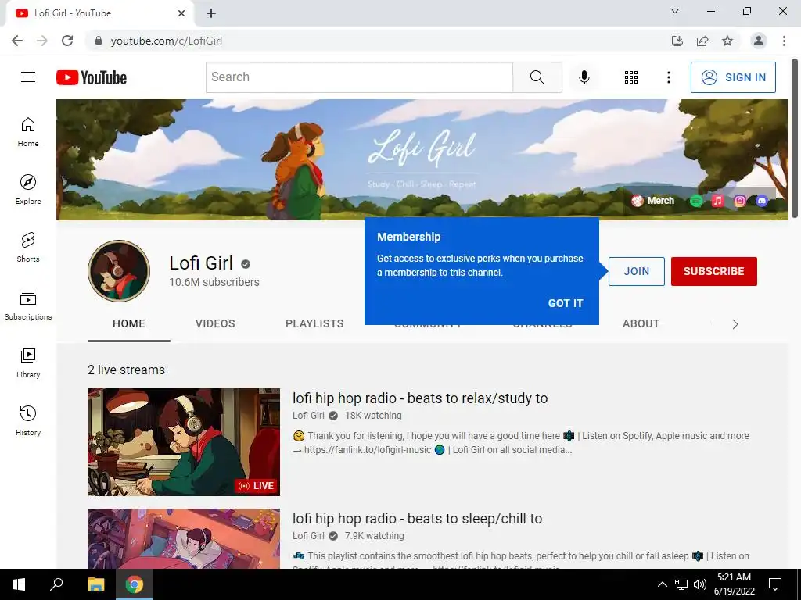The height and width of the screenshot is (600, 801).
Task: Open the Spotify icon on the banner
Action: point(695,201)
